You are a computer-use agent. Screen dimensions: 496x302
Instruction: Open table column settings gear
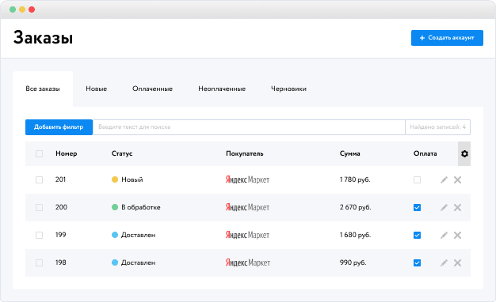point(464,153)
